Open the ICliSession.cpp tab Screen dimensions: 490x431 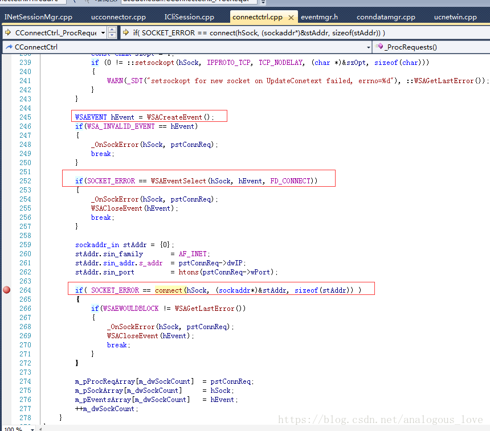(189, 17)
